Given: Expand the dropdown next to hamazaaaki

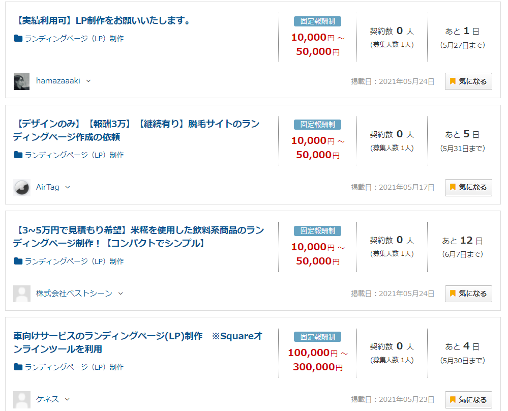Looking at the screenshot, I should pyautogui.click(x=88, y=81).
